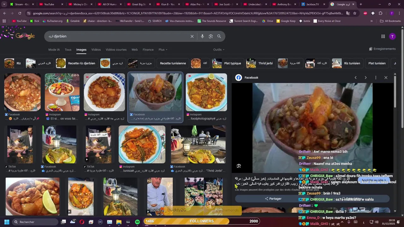Viewport: 404px width, 227px height.
Task: Show hidden system tray icons
Action: 342,222
